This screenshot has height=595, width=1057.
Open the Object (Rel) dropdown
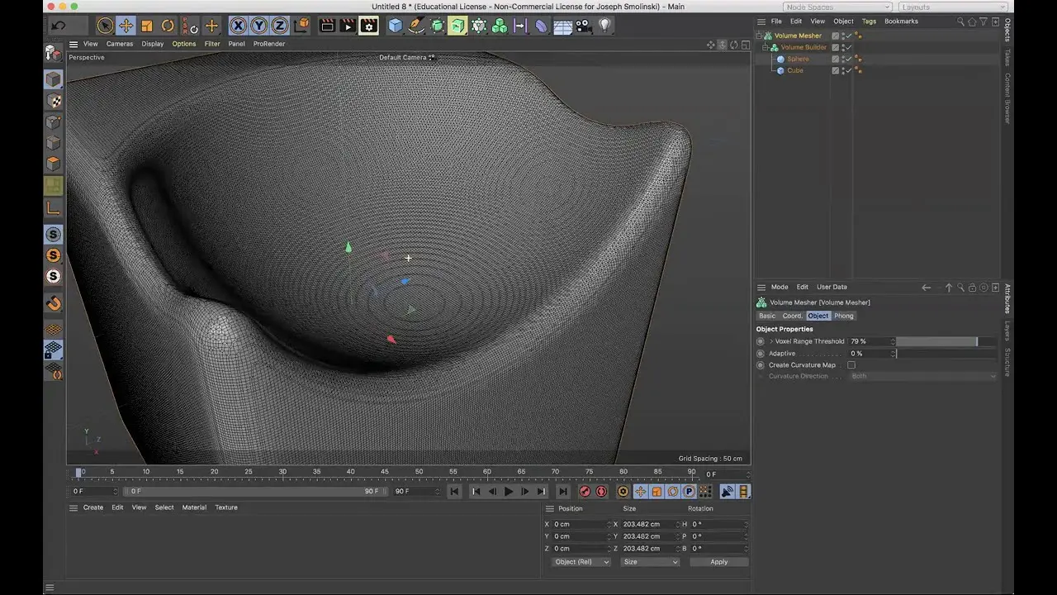click(581, 562)
